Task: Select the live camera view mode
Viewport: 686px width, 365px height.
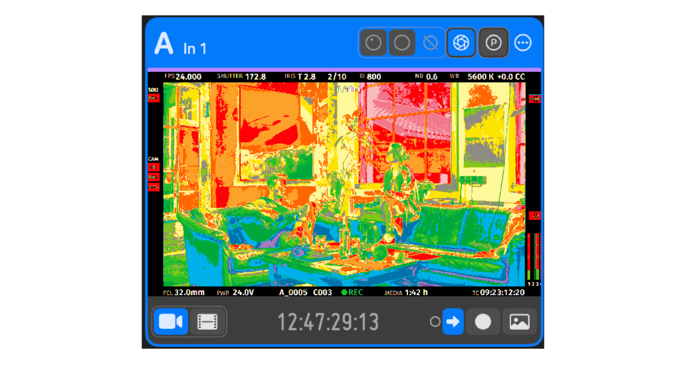Action: click(171, 322)
